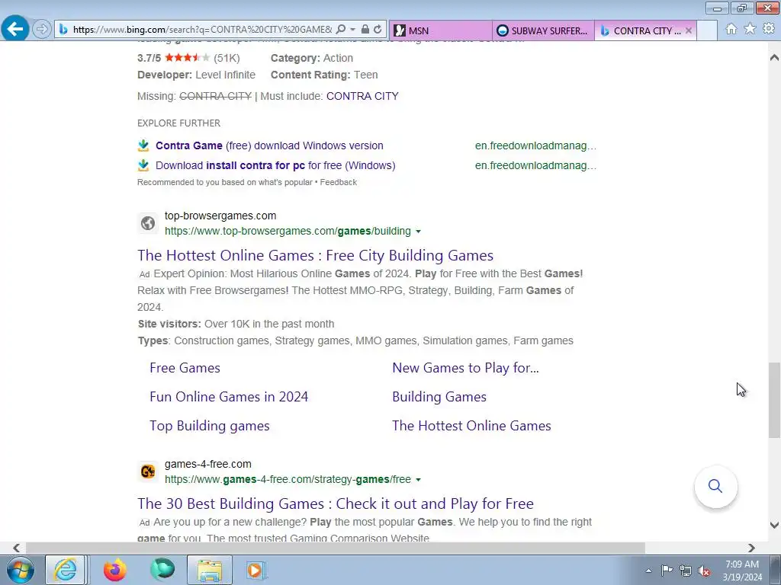Click the Home icon in the browser toolbar
Screen dimensions: 781x585
click(731, 29)
